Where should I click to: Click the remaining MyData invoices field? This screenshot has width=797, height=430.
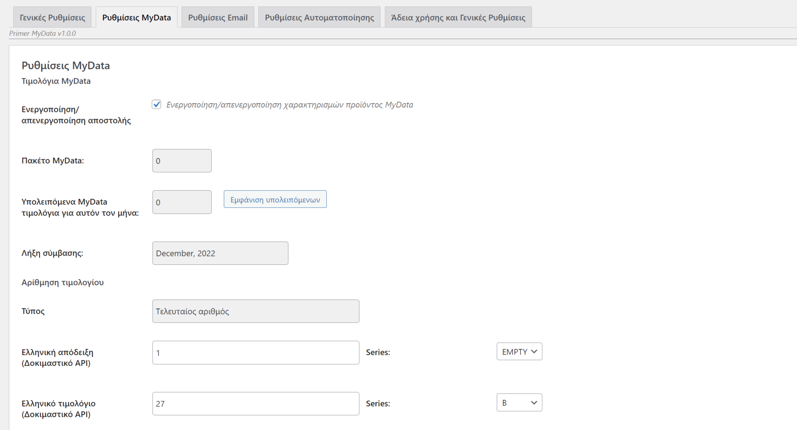click(x=181, y=202)
